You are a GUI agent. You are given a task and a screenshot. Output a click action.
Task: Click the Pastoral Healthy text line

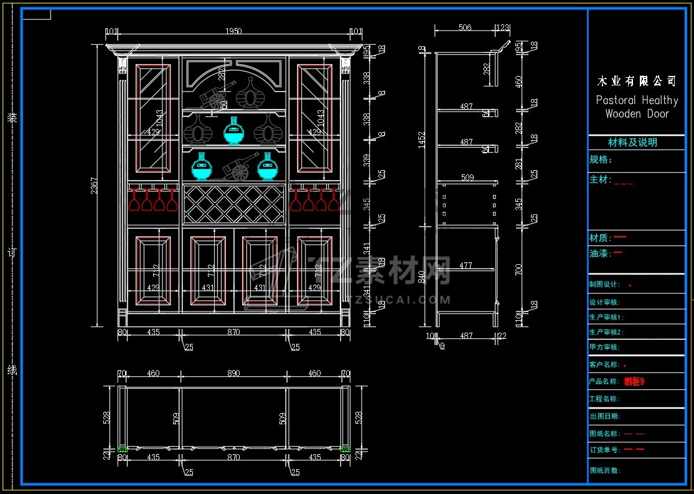point(637,100)
